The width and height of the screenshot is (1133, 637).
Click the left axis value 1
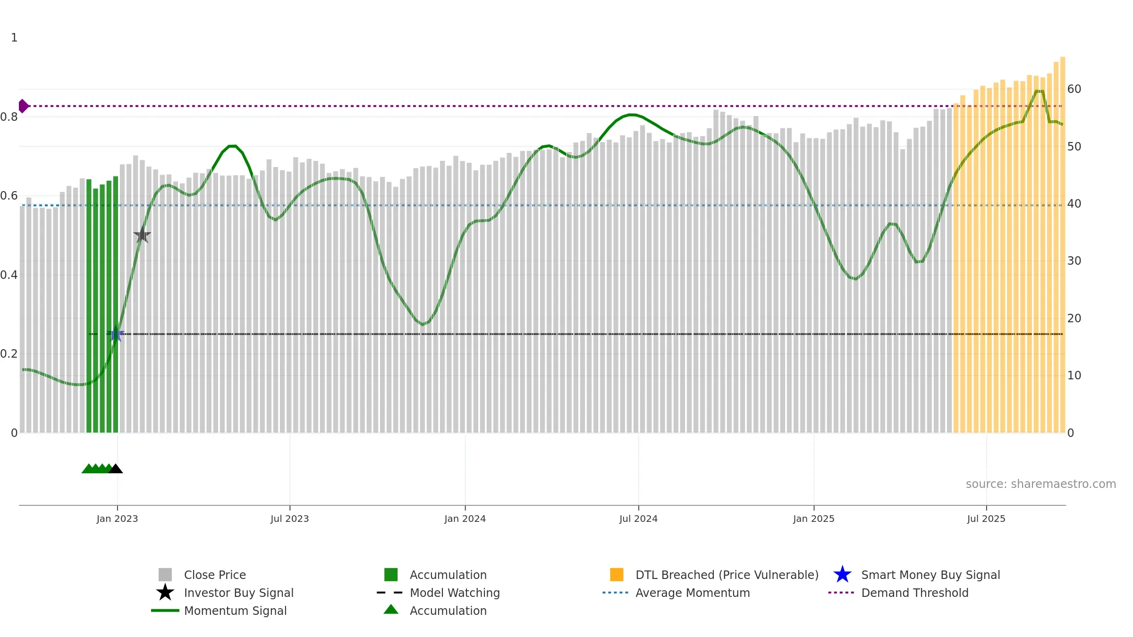coord(14,38)
